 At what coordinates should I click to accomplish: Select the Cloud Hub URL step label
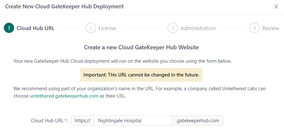[35, 28]
